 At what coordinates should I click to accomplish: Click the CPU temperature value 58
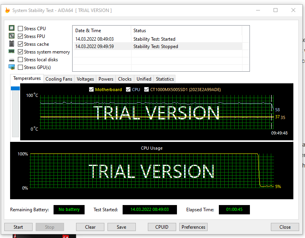pyautogui.click(x=277, y=110)
